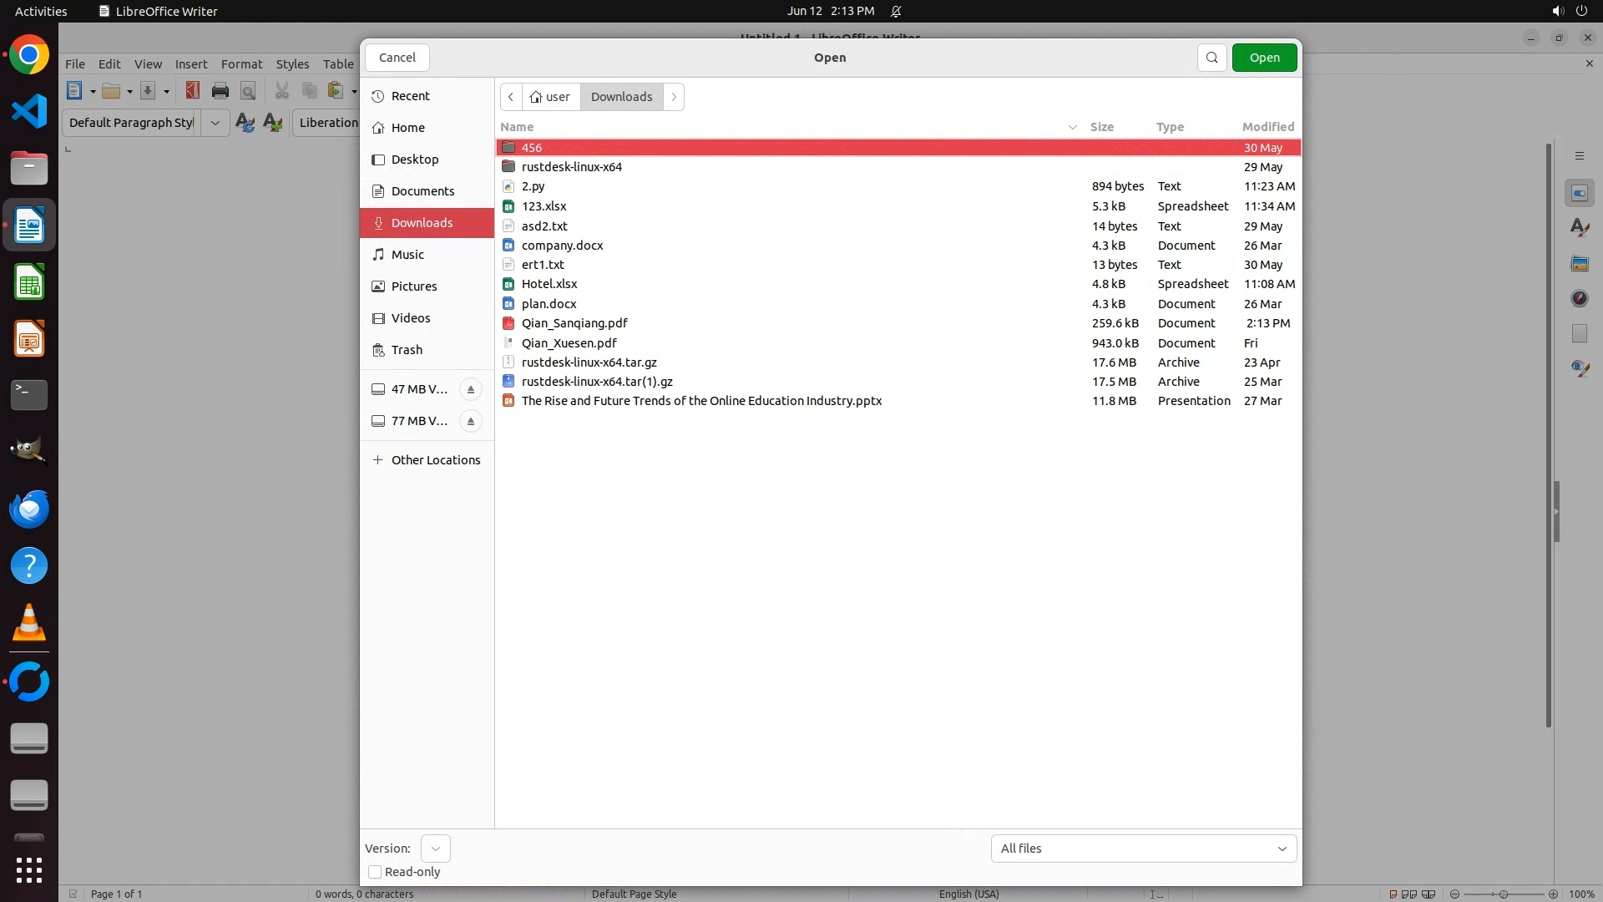The height and width of the screenshot is (902, 1603).
Task: Toggle notification bell in top bar
Action: click(896, 11)
